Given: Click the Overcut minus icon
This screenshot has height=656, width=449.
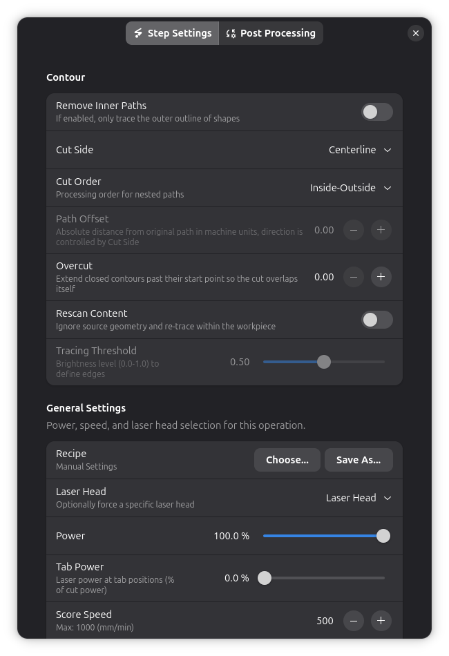Looking at the screenshot, I should tap(354, 277).
